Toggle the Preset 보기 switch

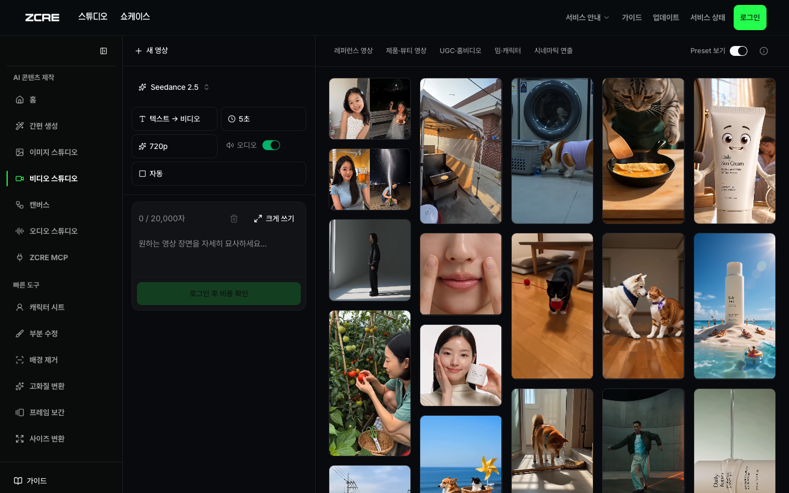[x=739, y=51]
